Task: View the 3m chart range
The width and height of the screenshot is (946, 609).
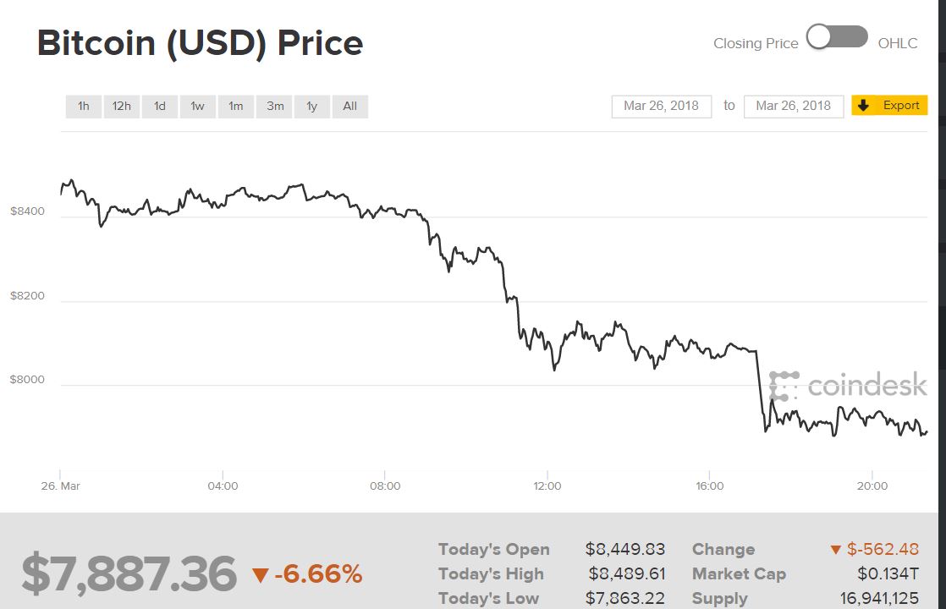Action: pos(273,106)
